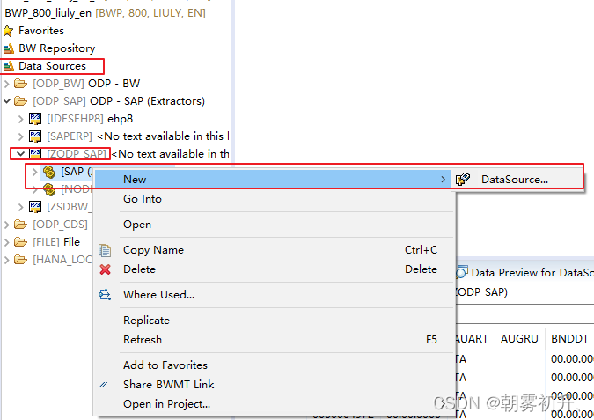Select the BW Repository tree item
The image size is (594, 420).
tap(57, 48)
